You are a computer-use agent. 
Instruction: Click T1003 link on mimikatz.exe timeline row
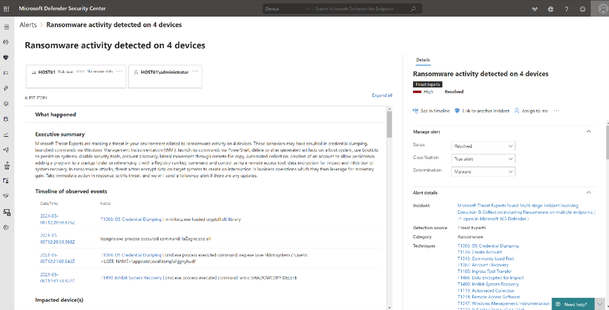coord(131,219)
